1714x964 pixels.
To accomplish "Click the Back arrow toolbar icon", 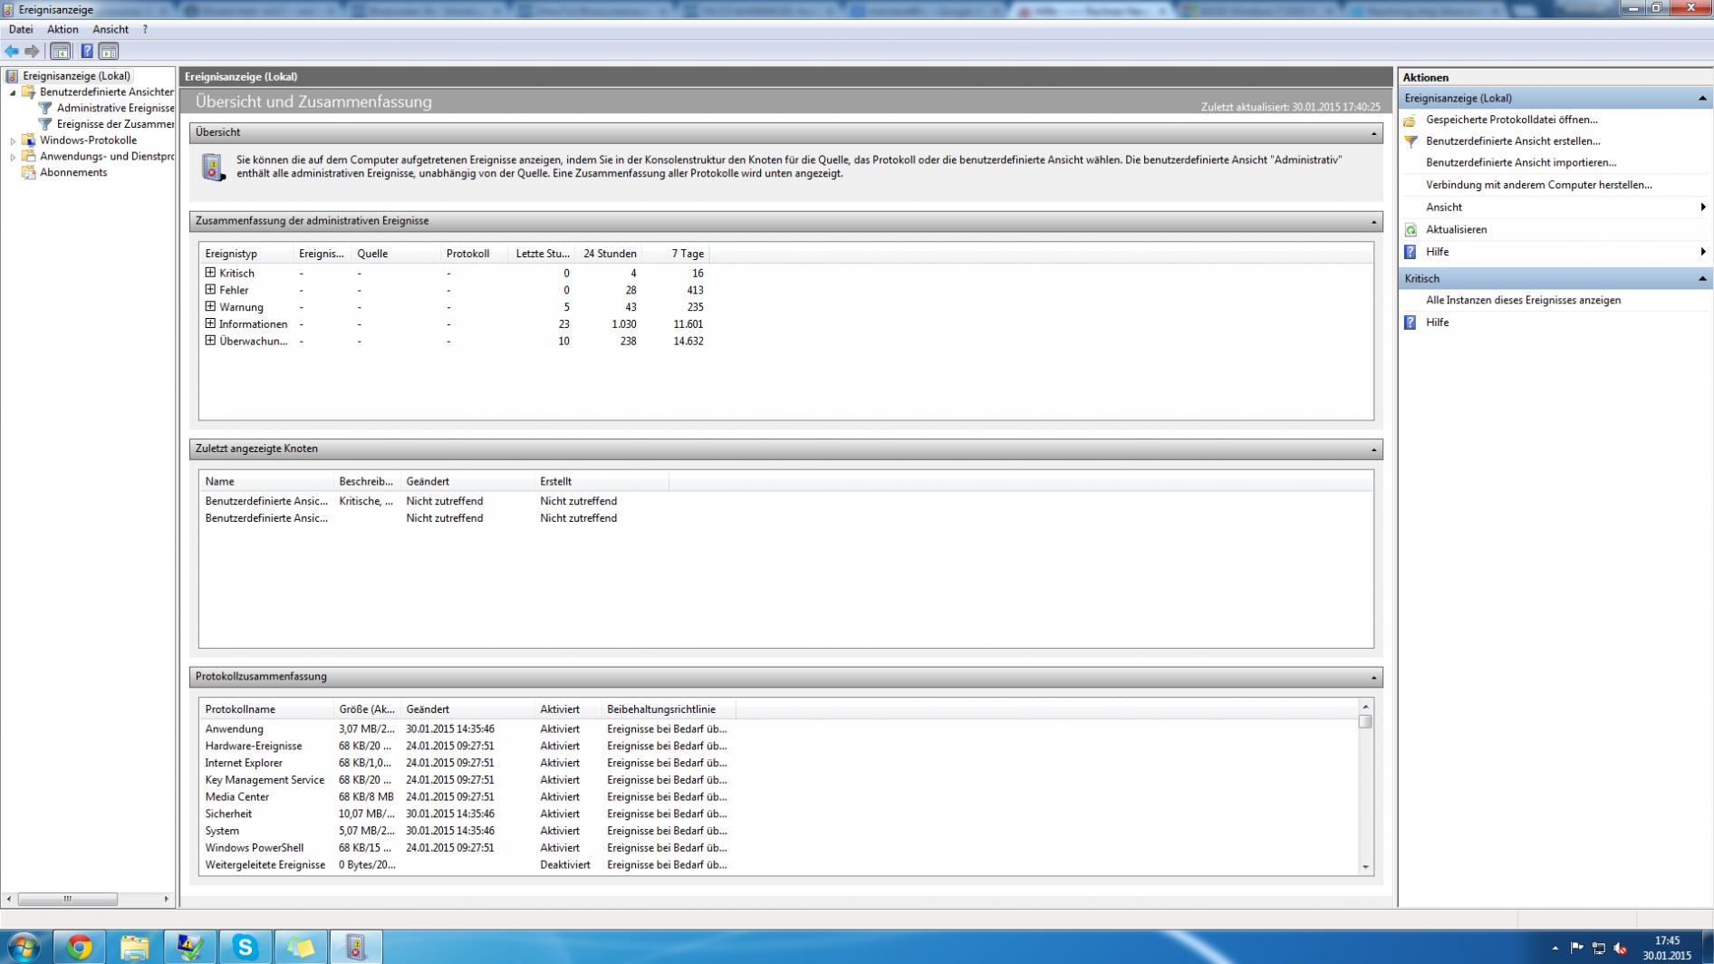I will click(x=12, y=52).
